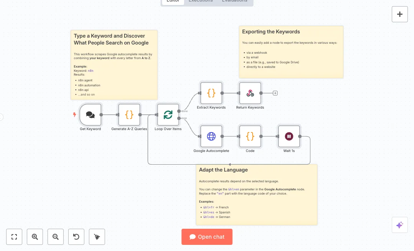This screenshot has width=414, height=251.
Task: Click the Code node in the loop branch
Action: [x=250, y=136]
